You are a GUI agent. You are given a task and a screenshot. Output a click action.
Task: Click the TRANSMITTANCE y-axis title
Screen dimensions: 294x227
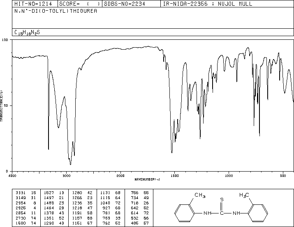coord(1,106)
